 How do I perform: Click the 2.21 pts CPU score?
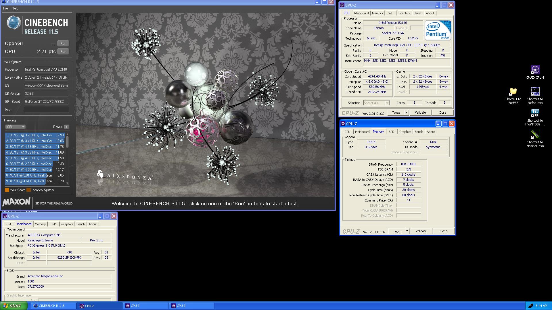[x=46, y=52]
